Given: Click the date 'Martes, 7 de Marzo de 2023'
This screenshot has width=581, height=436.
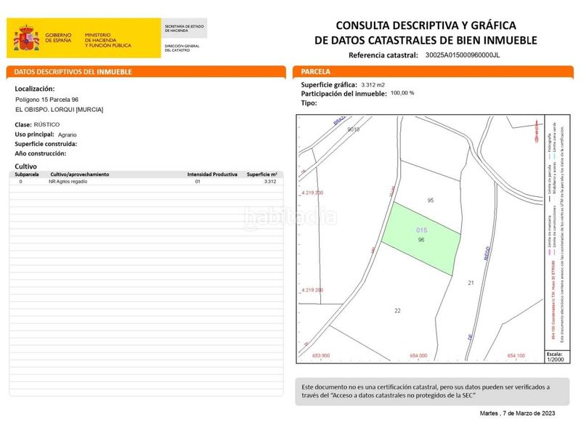Looking at the screenshot, I should coord(517,413).
